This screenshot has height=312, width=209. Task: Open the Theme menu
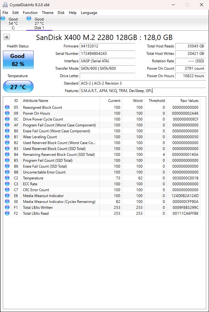click(48, 12)
